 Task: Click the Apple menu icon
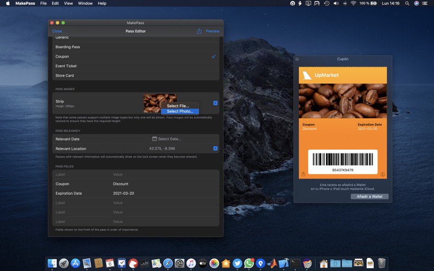8,3
